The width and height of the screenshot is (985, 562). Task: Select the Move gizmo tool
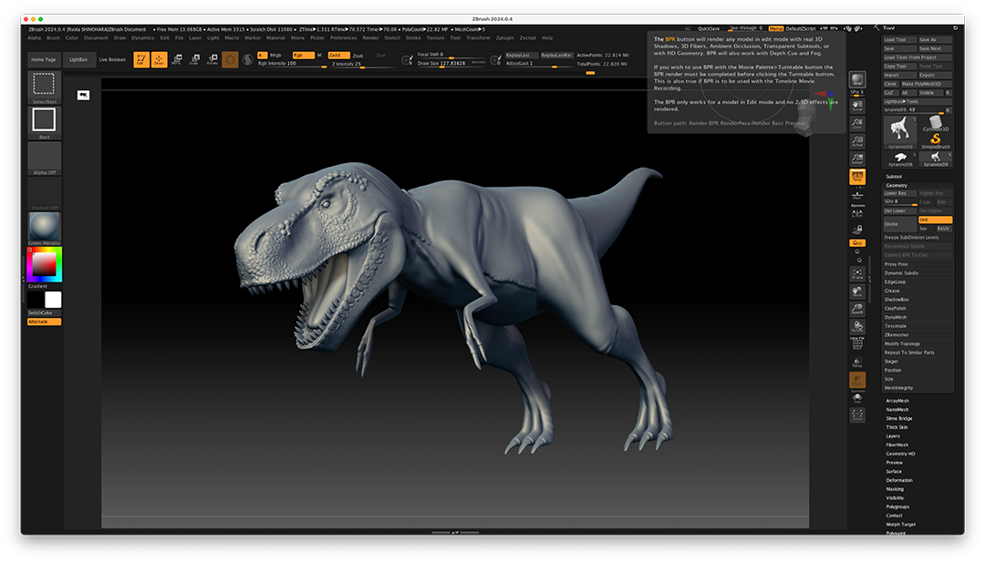point(177,59)
